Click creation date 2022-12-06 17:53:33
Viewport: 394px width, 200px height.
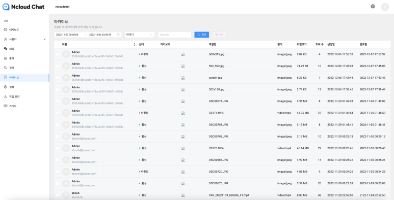pos(340,54)
